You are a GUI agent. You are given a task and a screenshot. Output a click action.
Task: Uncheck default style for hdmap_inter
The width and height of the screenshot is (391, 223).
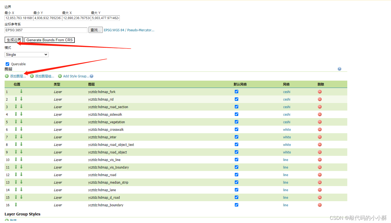237,137
